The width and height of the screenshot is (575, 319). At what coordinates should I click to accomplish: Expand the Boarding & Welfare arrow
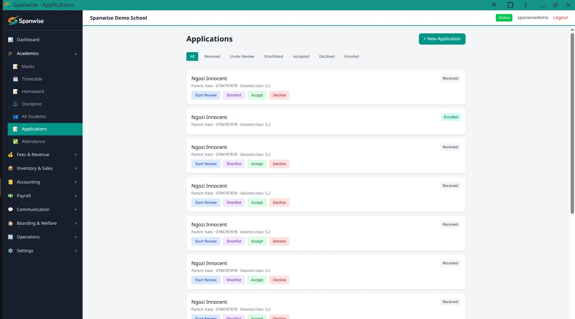(76, 223)
